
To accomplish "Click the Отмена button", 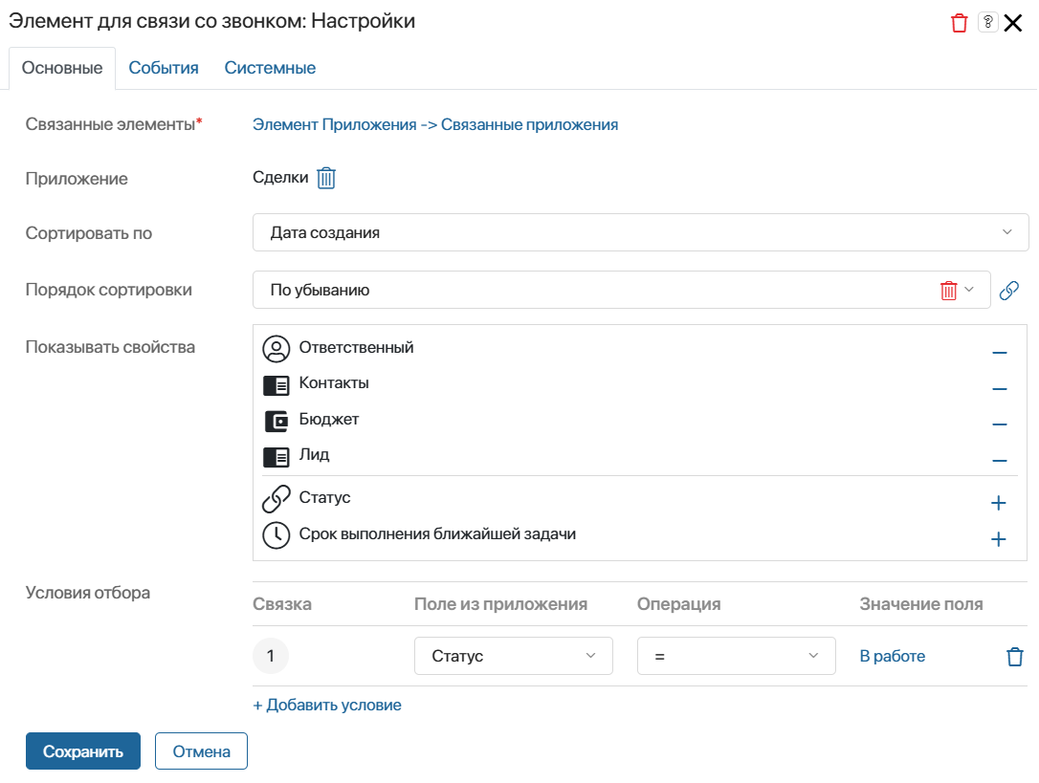I will [202, 751].
